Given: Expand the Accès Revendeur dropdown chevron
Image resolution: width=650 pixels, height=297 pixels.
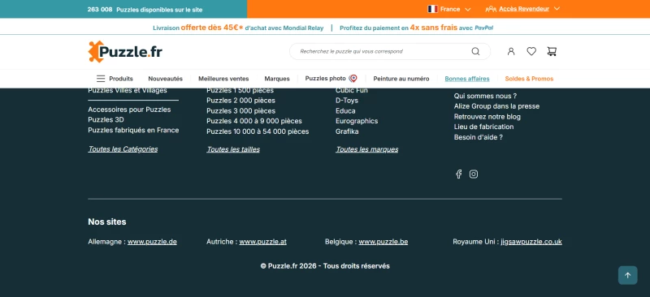Looking at the screenshot, I should pos(557,9).
